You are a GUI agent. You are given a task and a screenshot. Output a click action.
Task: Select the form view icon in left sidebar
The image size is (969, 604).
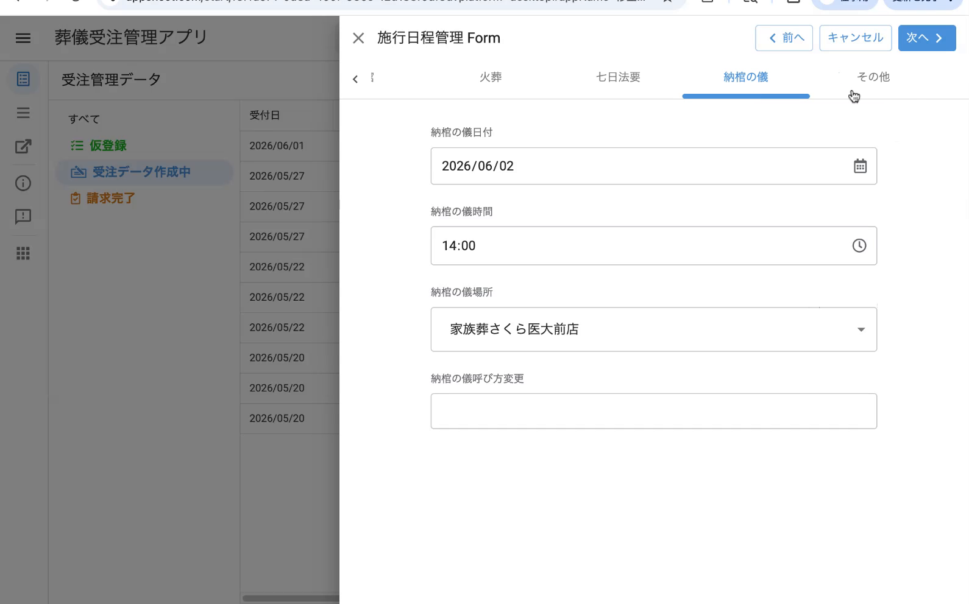(23, 79)
